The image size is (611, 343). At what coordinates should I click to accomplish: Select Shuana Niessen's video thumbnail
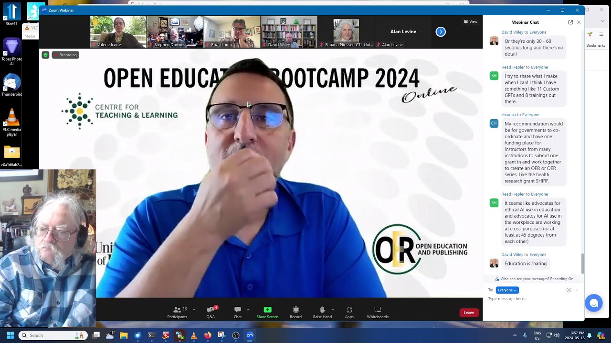(x=346, y=32)
